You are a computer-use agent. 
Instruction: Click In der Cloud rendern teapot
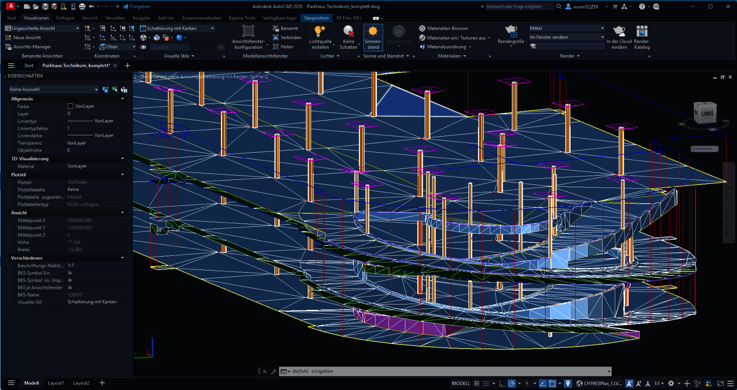[x=619, y=32]
